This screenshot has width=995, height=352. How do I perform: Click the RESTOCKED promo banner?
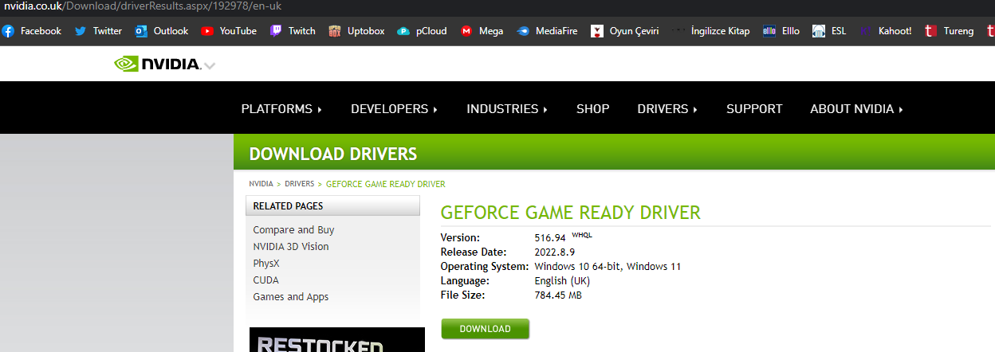336,340
